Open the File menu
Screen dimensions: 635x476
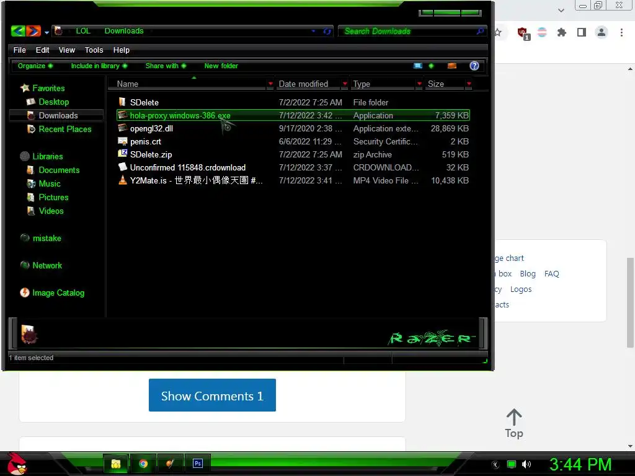[x=19, y=50]
